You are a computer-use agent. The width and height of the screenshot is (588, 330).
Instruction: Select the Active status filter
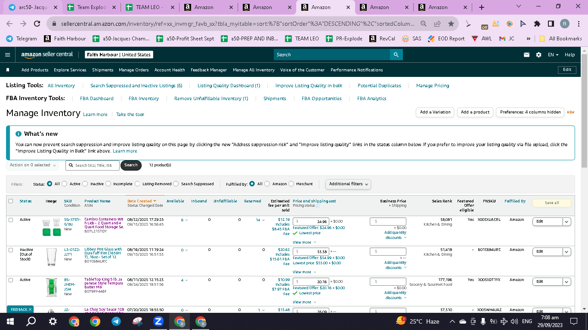click(x=65, y=184)
